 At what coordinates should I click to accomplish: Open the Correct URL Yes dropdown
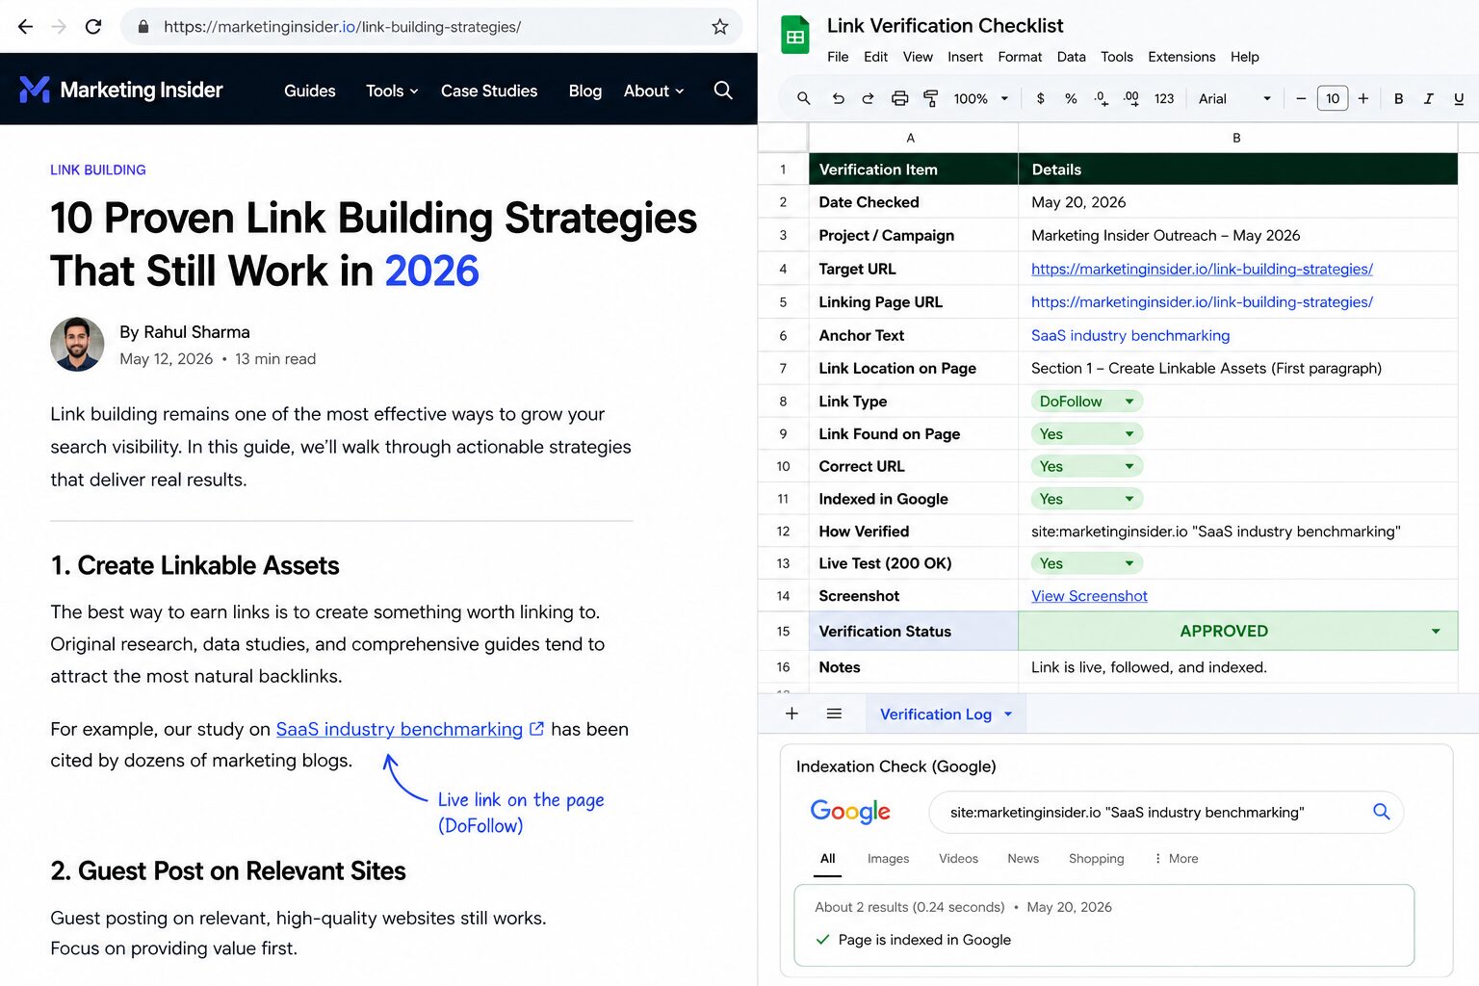click(1087, 466)
